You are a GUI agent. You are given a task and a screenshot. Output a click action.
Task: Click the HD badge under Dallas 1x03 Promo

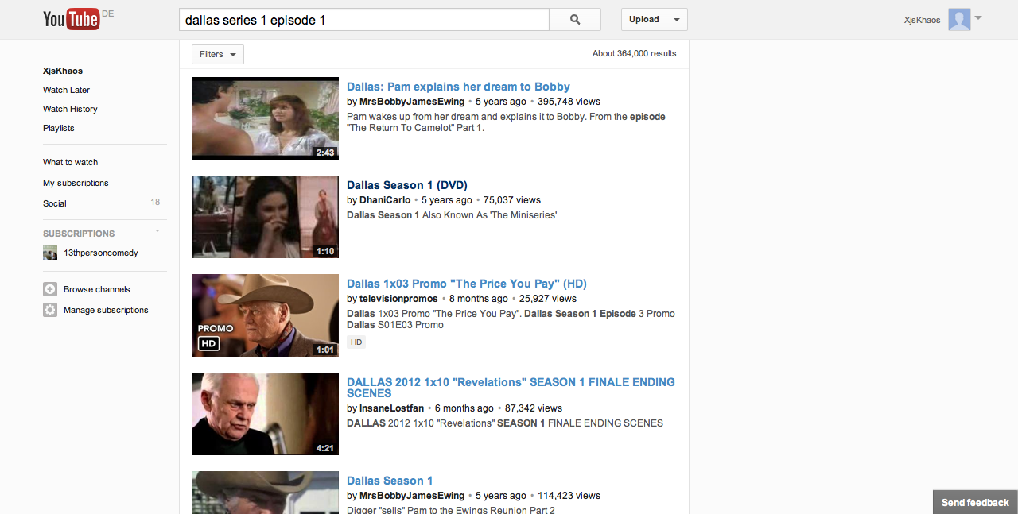[356, 342]
